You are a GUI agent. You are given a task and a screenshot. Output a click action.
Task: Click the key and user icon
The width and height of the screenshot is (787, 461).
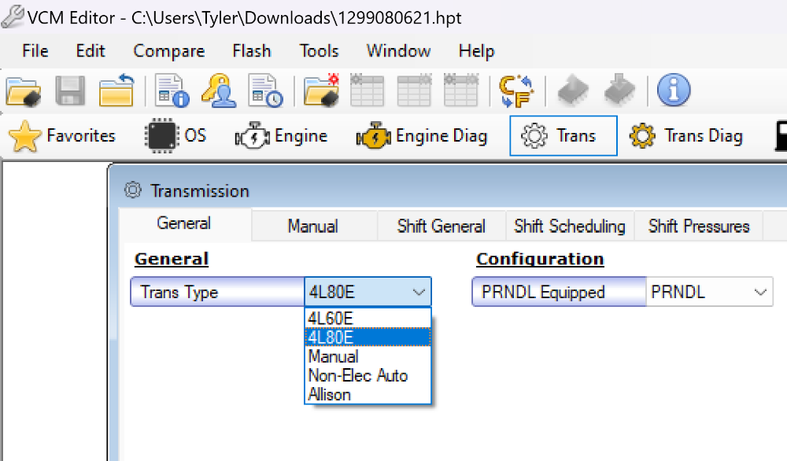point(218,91)
